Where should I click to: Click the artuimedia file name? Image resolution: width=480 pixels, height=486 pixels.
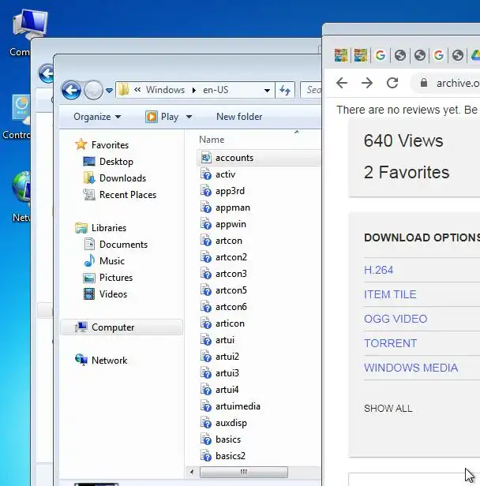tap(238, 406)
